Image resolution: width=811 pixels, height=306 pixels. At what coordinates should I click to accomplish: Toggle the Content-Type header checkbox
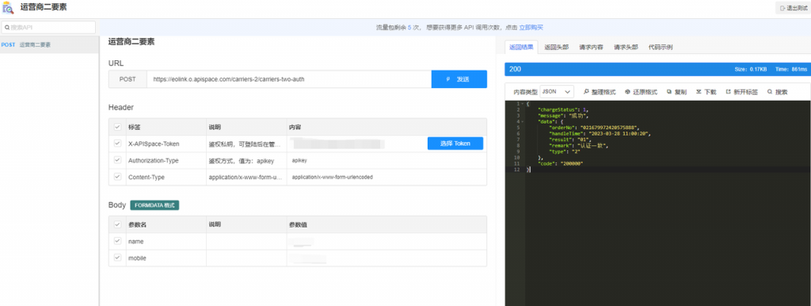click(x=117, y=177)
